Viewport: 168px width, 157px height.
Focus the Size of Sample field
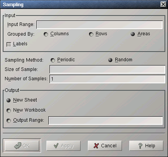[108, 69]
